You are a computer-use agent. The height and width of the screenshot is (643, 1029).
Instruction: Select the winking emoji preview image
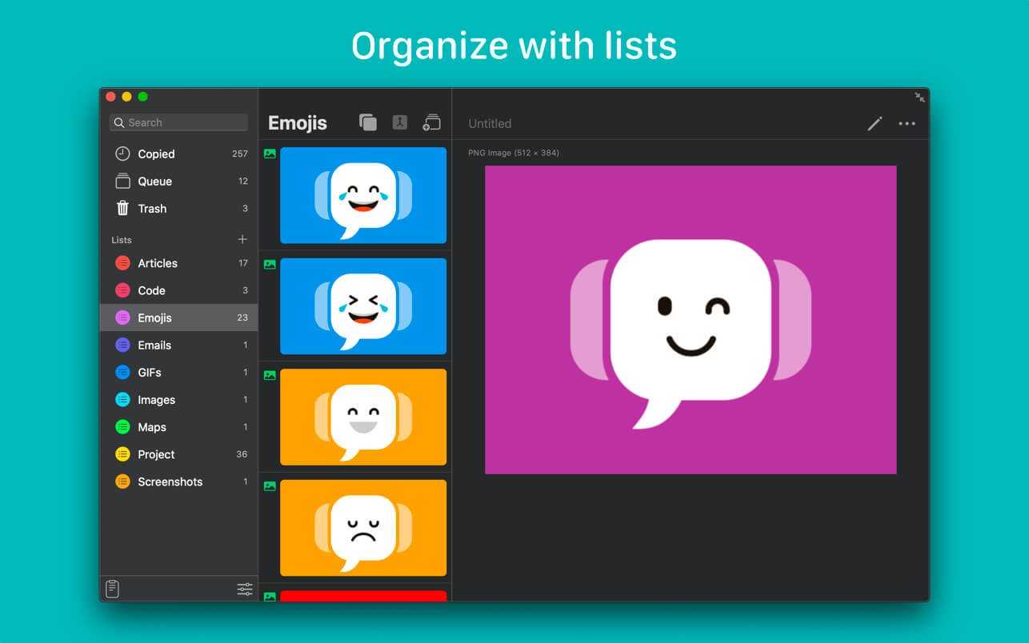click(690, 318)
